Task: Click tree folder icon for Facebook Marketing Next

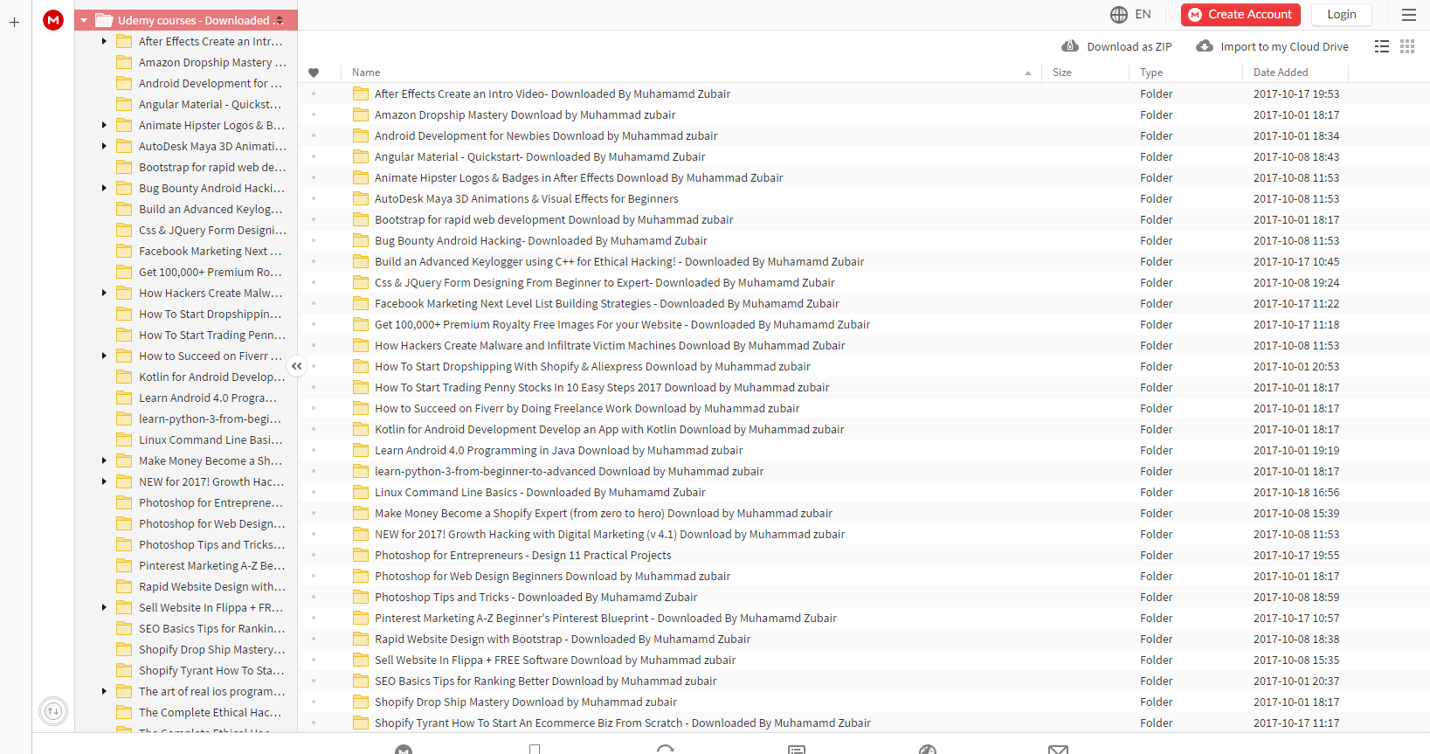Action: [x=124, y=251]
